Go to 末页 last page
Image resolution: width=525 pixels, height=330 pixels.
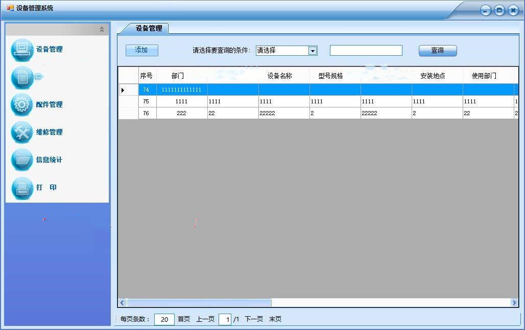click(275, 319)
